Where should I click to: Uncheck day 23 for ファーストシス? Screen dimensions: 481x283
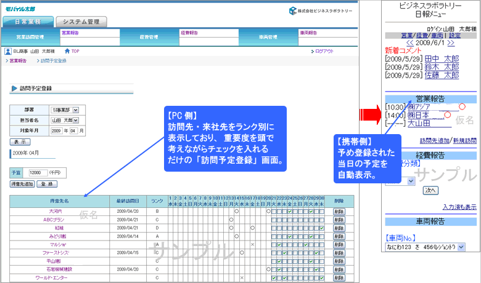[x=284, y=253]
